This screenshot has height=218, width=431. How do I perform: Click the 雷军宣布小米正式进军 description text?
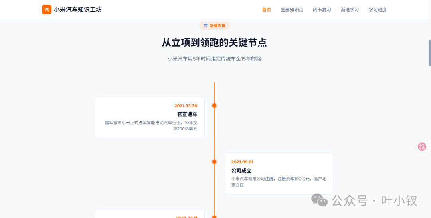pos(151,126)
